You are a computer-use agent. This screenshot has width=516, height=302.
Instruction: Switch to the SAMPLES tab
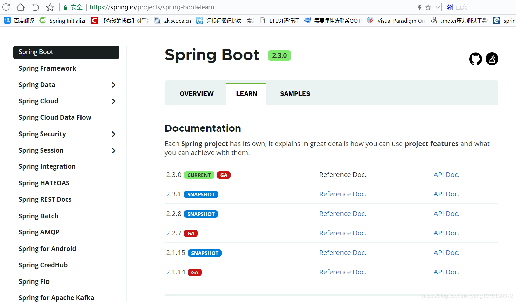click(x=295, y=94)
